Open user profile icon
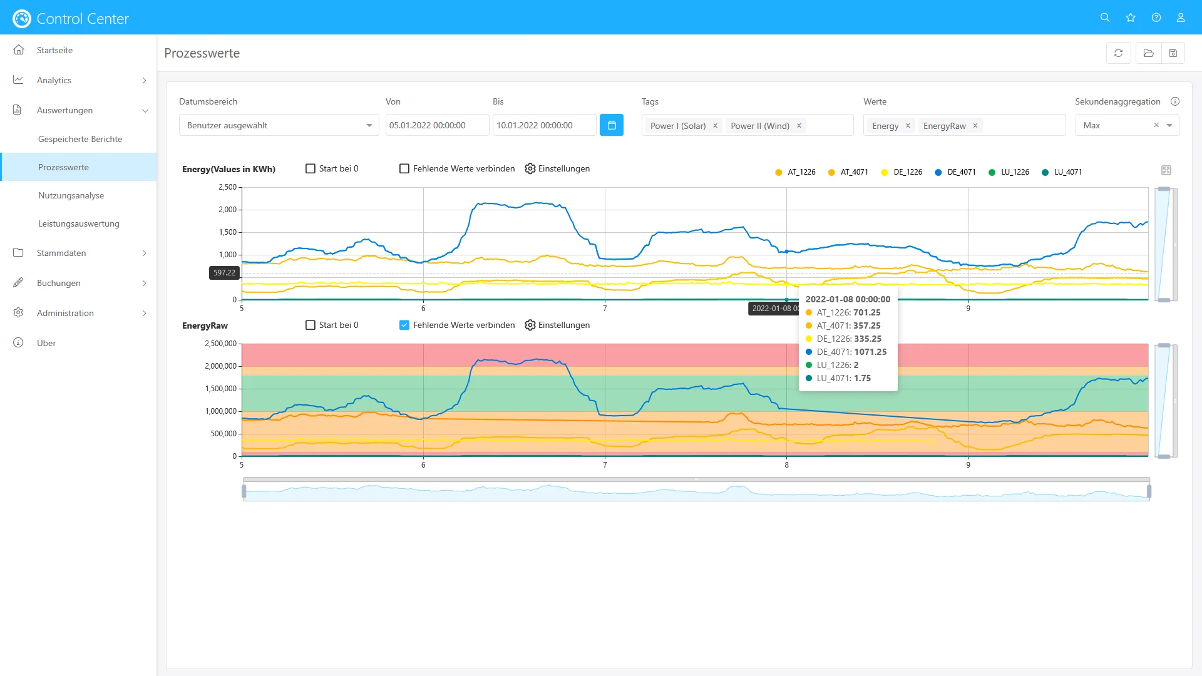 tap(1181, 18)
